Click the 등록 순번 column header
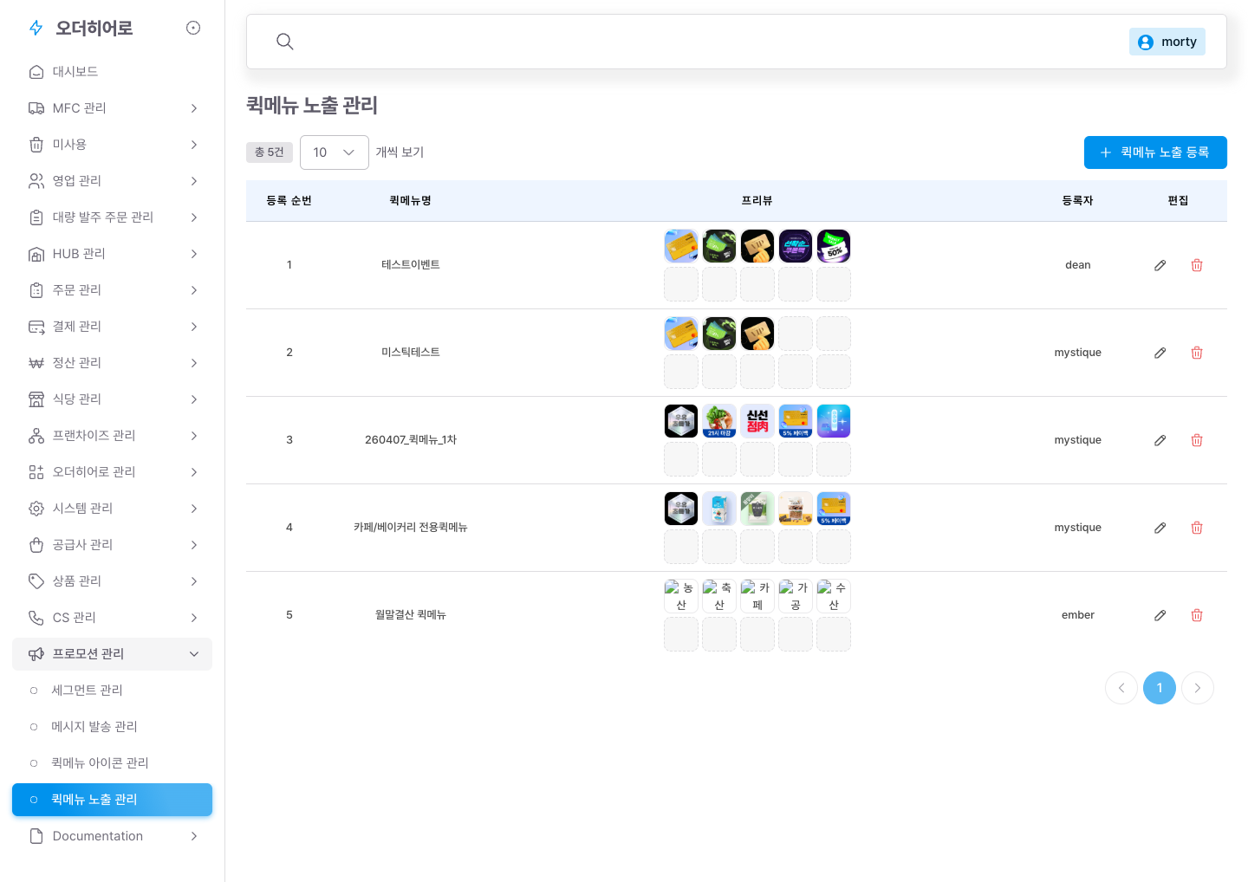1248x882 pixels. coord(289,201)
